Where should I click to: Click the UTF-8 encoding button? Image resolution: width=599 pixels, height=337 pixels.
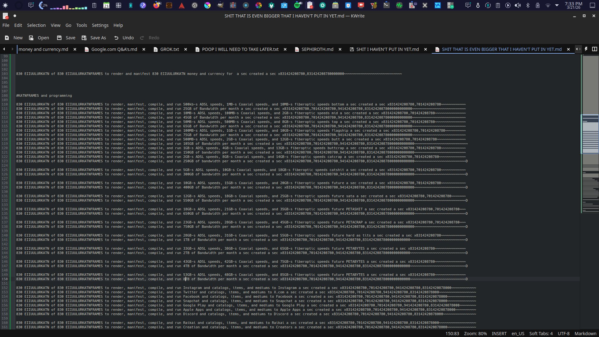563,334
